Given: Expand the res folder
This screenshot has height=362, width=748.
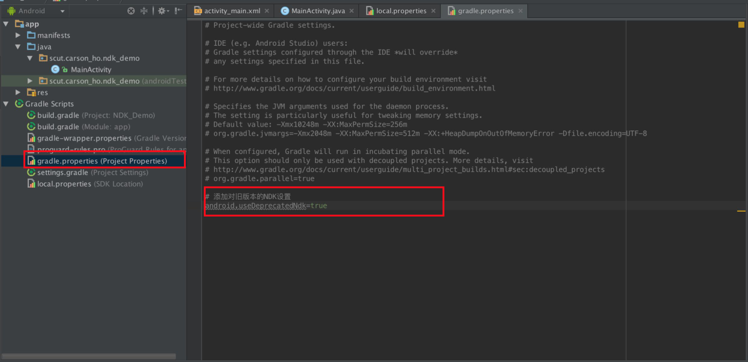Looking at the screenshot, I should click(18, 92).
